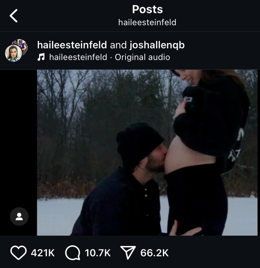Tap the music note audio icon
260x268 pixels.
41,57
